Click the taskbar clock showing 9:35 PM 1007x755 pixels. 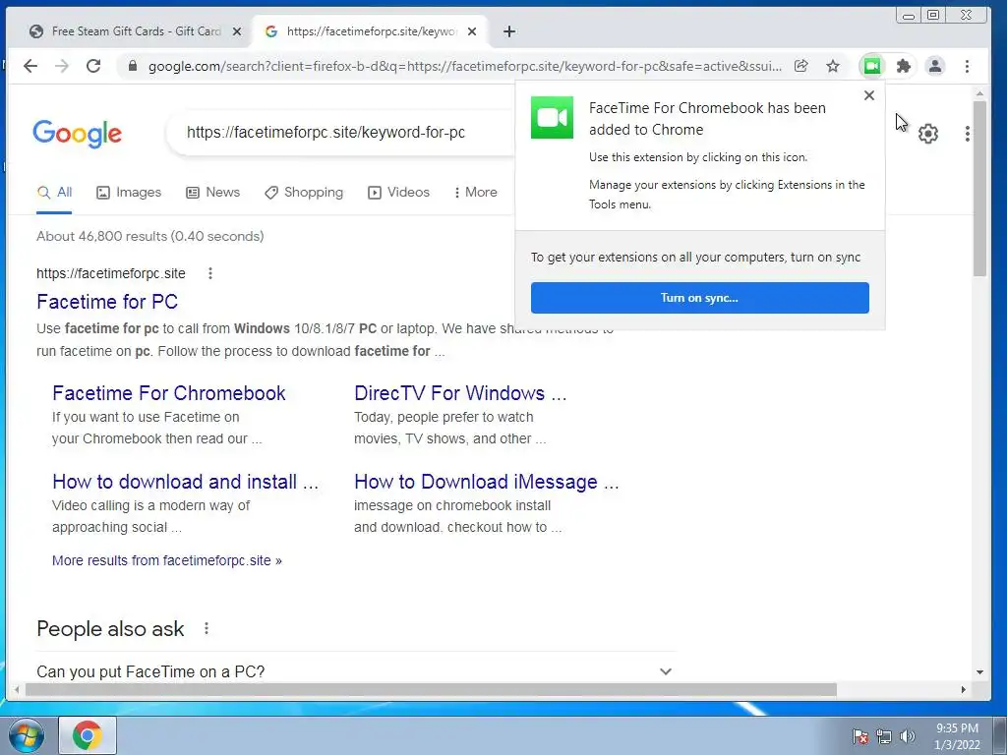click(957, 736)
